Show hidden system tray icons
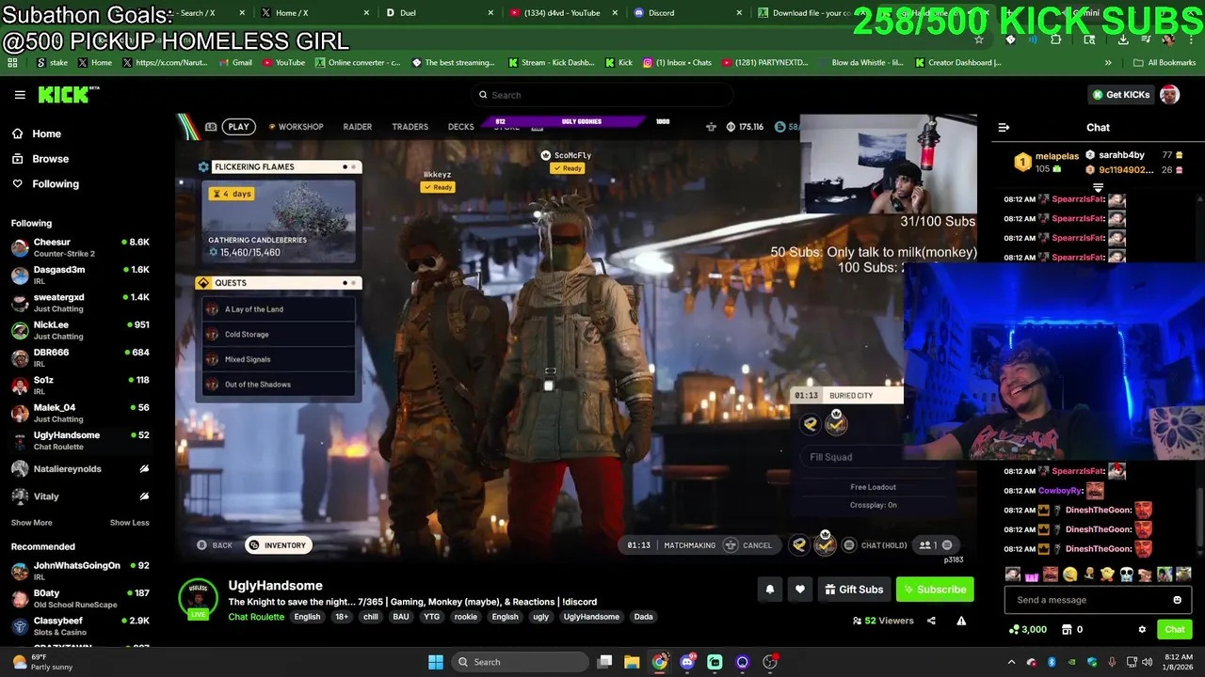This screenshot has height=677, width=1205. pos(1012,662)
